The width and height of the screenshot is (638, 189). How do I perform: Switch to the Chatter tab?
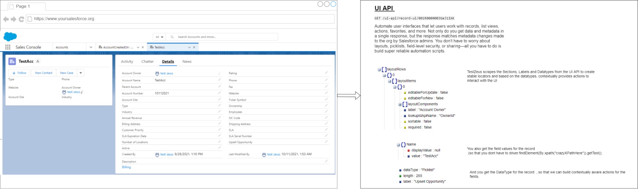(147, 62)
